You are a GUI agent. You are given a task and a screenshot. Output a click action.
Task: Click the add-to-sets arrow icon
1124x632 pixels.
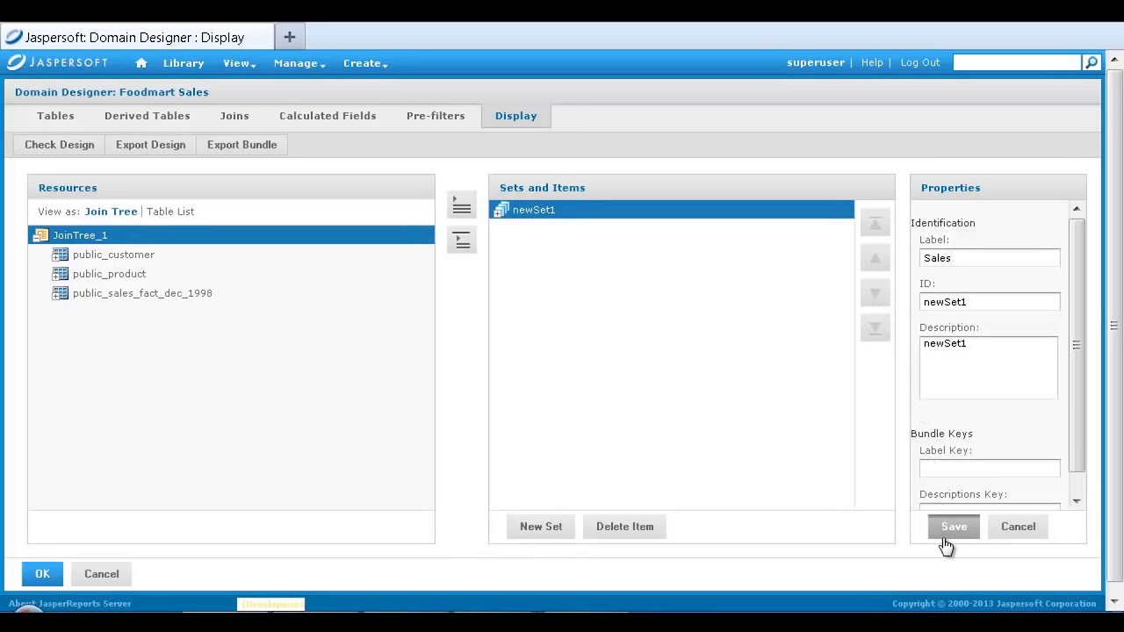462,205
